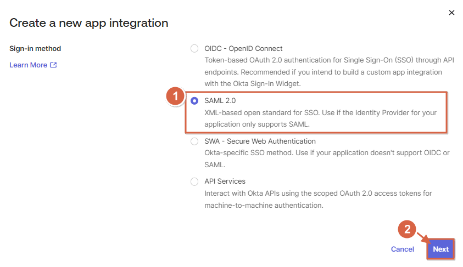The image size is (463, 267).
Task: Click the Sign-in method section label
Action: click(x=35, y=48)
